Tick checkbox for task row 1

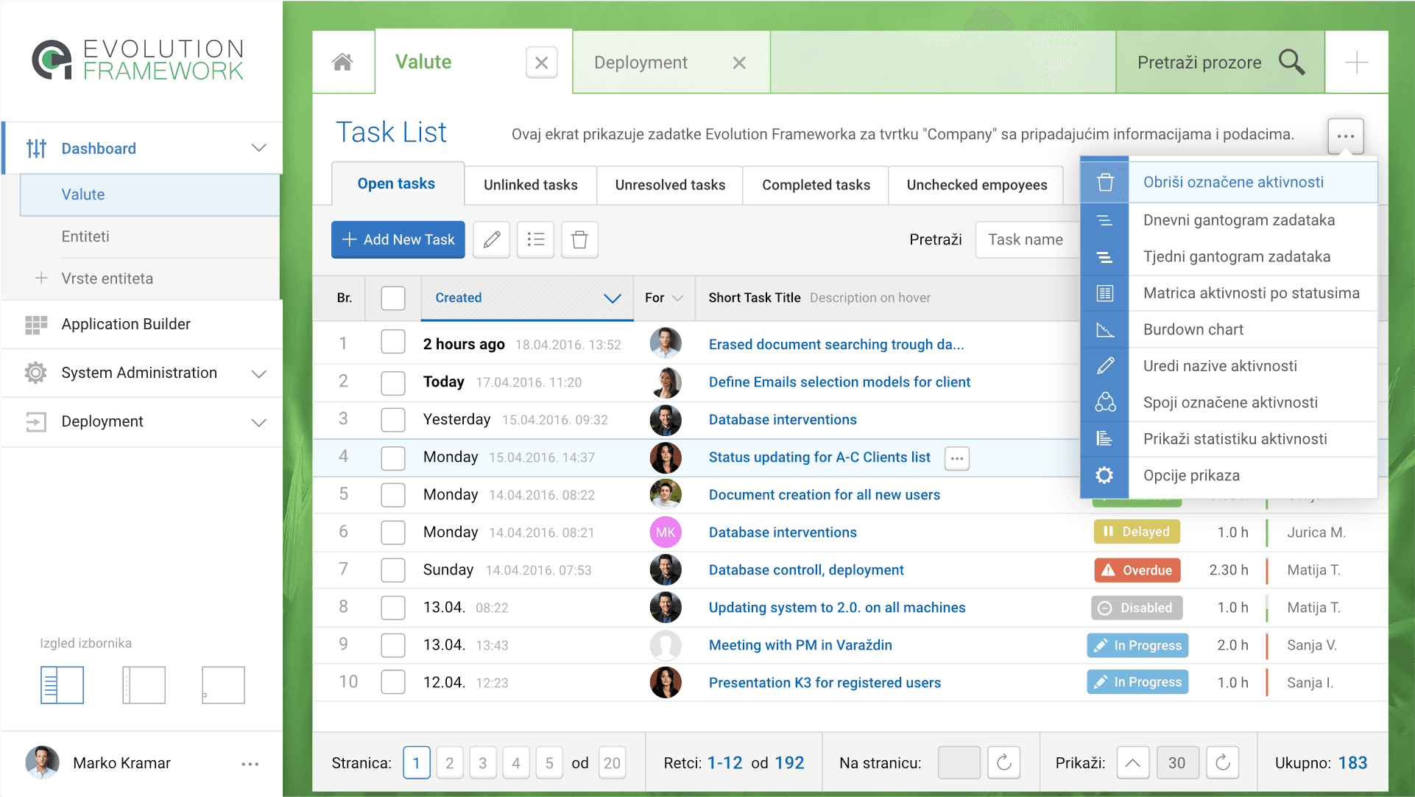click(393, 343)
